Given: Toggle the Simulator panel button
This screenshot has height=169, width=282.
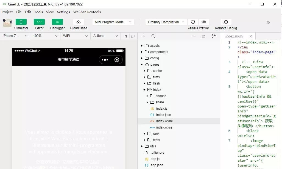Looking at the screenshot, I should [x=21, y=22].
